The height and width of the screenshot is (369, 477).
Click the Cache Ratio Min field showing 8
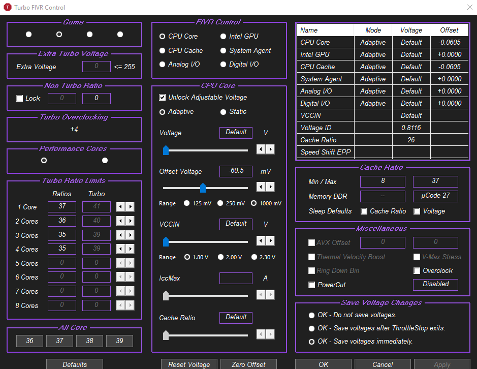383,181
